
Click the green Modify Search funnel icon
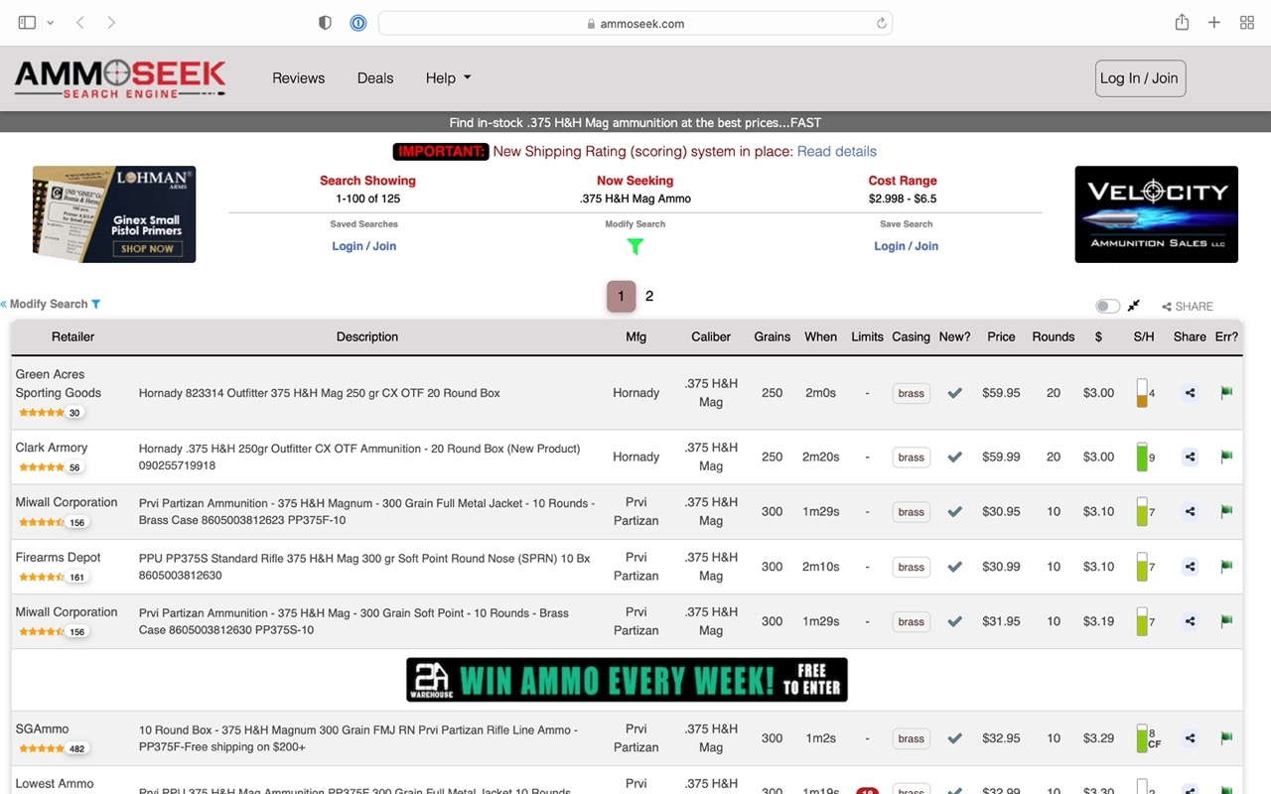635,246
